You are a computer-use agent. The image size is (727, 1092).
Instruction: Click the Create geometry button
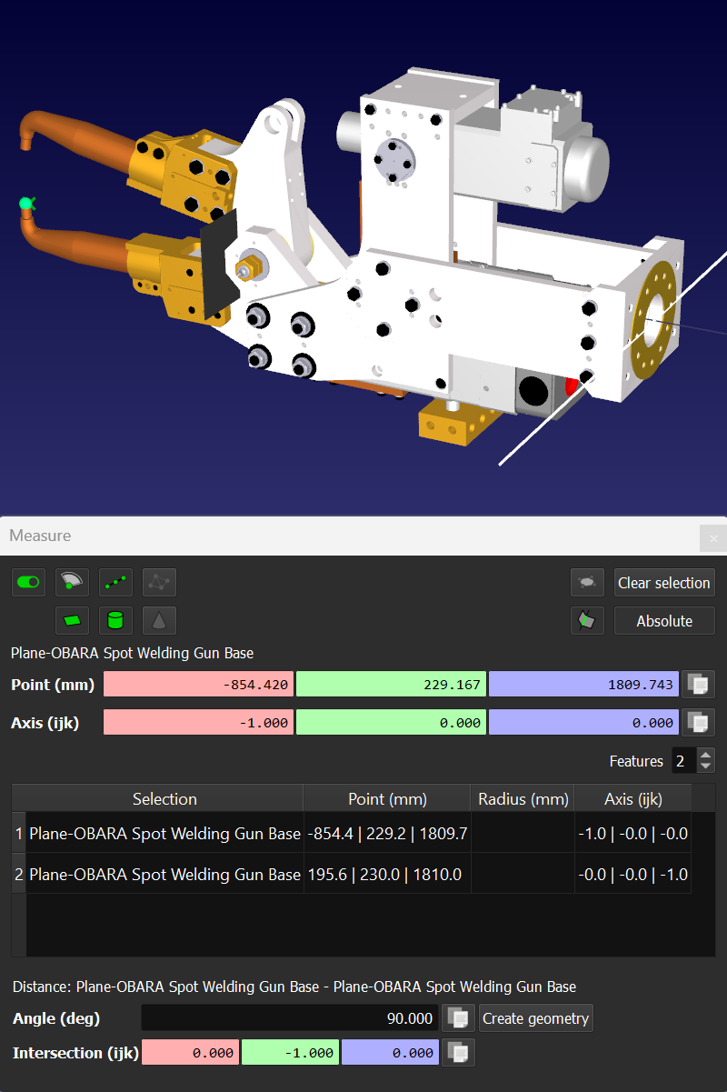coord(535,1017)
